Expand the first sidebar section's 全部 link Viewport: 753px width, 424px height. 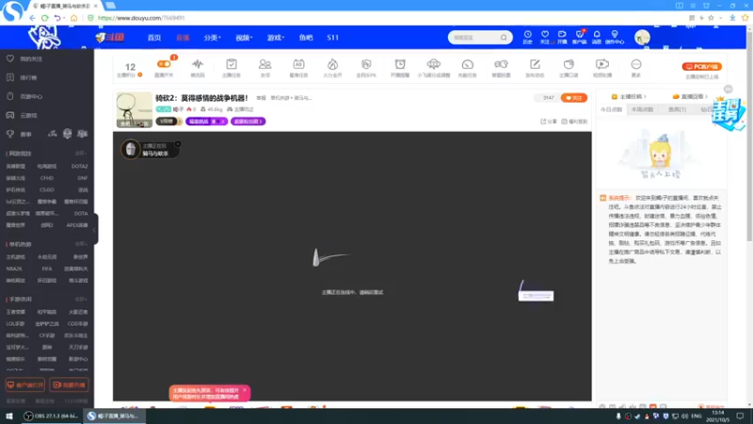pyautogui.click(x=81, y=154)
